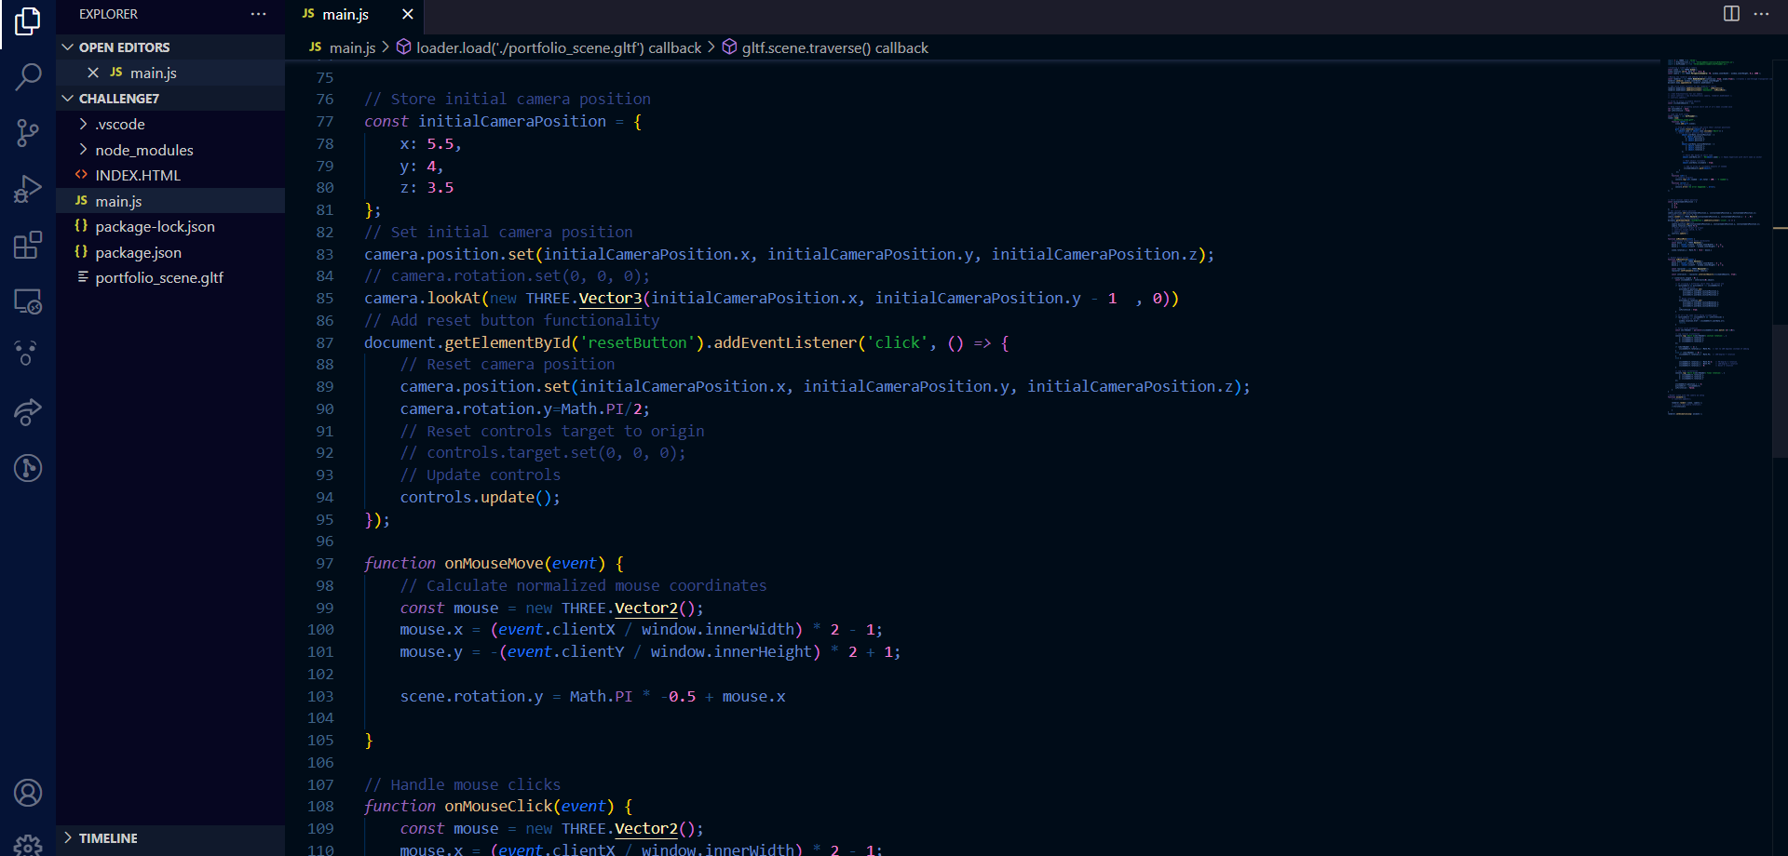Collapse the CHALLENGE7 folder section
Image resolution: width=1788 pixels, height=856 pixels.
point(118,99)
